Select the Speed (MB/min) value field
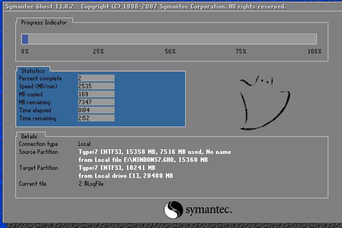This screenshot has width=342, height=228. click(96, 86)
